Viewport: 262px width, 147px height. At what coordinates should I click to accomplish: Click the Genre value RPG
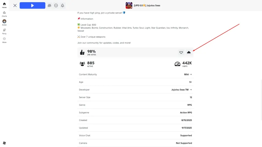(x=190, y=105)
